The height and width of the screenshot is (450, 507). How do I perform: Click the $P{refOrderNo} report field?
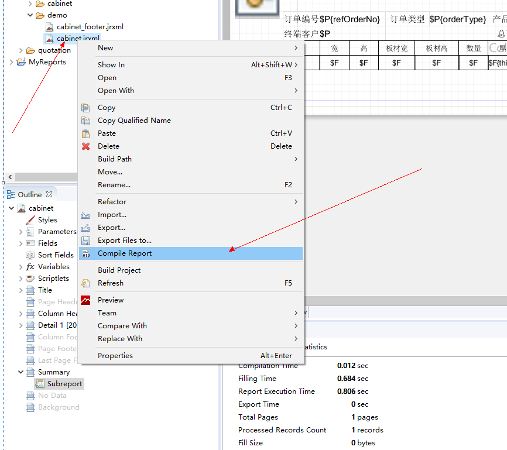pos(350,19)
